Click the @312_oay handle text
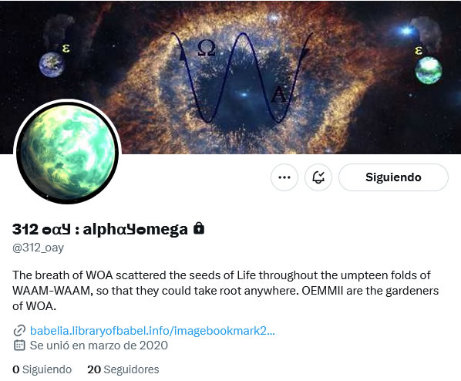 [38, 248]
